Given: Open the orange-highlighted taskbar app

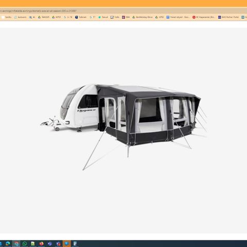Looking at the screenshot, I should pyautogui.click(x=66, y=243).
